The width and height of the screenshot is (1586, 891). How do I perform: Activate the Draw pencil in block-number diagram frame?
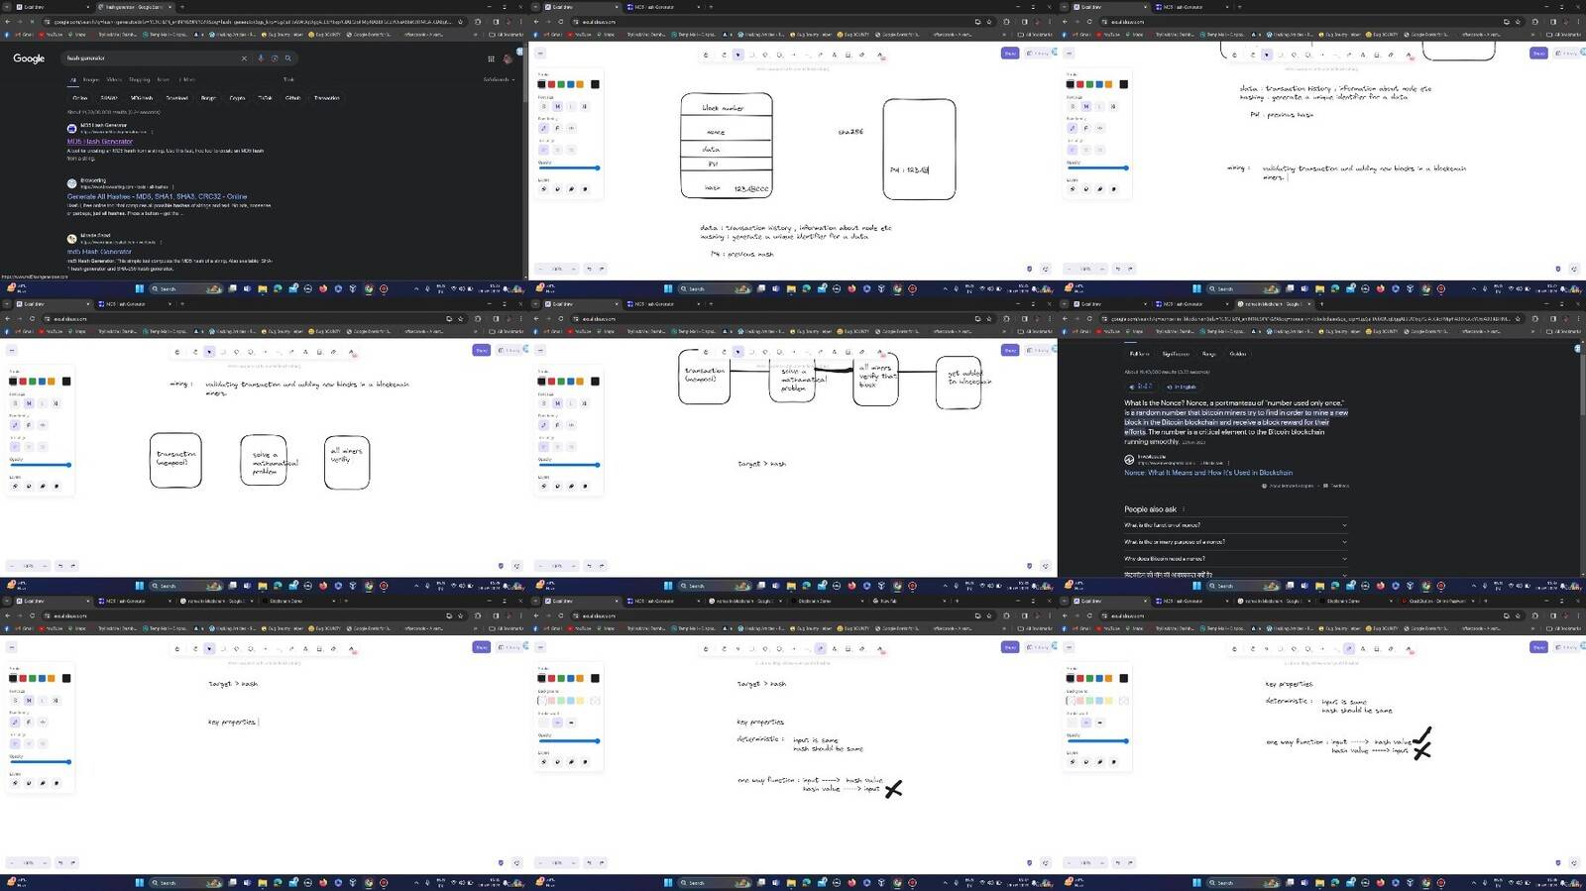click(821, 55)
